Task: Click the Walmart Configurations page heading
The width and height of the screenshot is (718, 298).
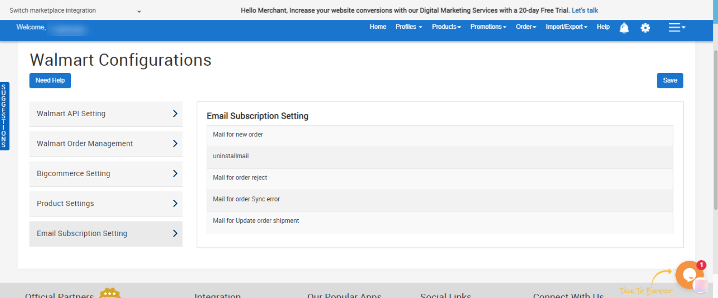Action: (121, 60)
